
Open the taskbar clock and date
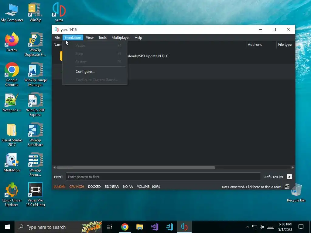click(x=285, y=227)
